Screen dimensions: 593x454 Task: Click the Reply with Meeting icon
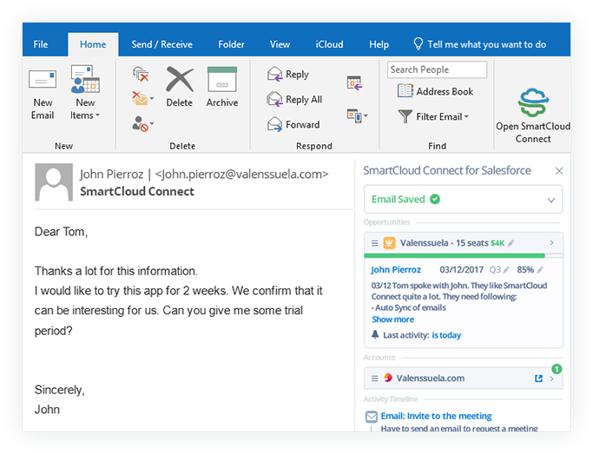click(354, 82)
